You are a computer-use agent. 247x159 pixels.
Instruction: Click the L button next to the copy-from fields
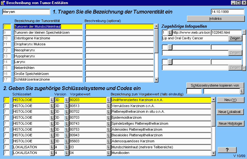click(242, 91)
